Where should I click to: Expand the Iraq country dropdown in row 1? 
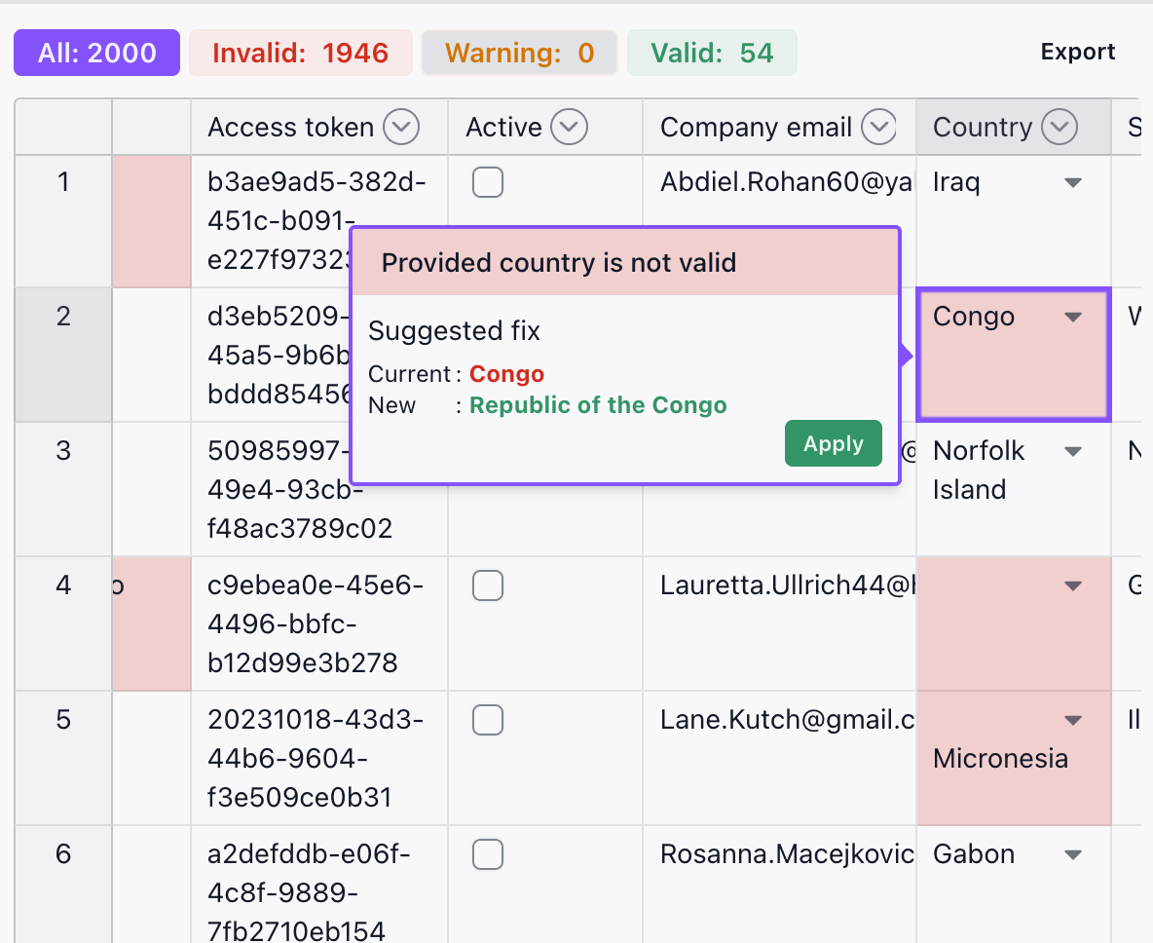pyautogui.click(x=1072, y=181)
